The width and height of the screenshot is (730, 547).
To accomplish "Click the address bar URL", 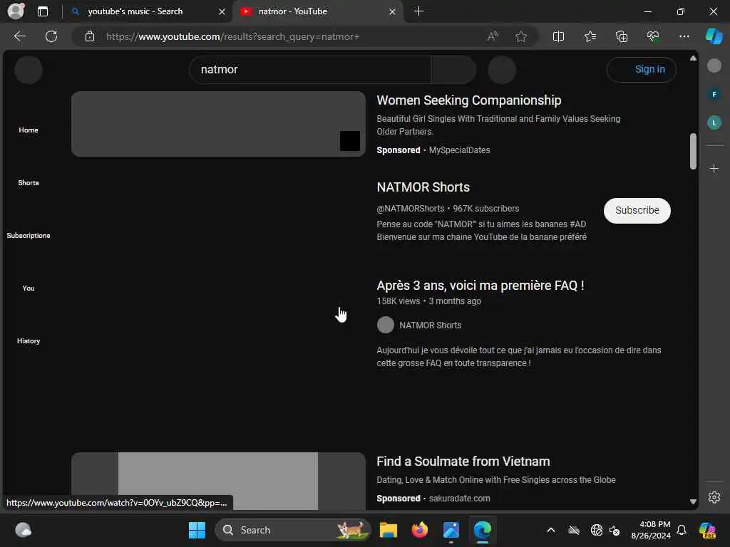I will pos(233,36).
